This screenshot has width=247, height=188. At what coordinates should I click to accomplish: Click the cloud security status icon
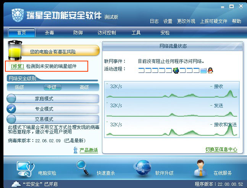[x=16, y=184]
